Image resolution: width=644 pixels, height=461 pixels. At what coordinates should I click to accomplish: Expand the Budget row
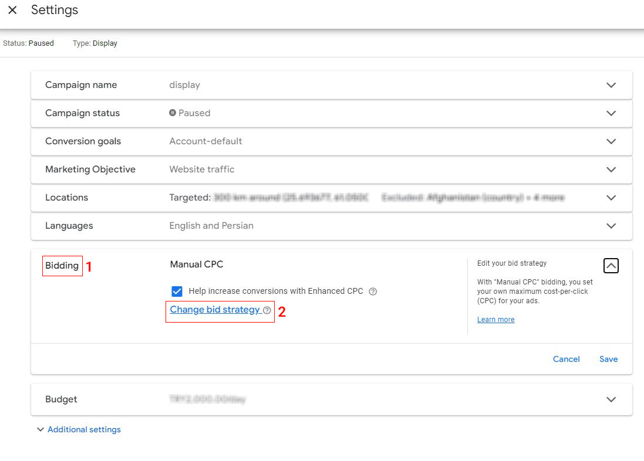coord(611,399)
